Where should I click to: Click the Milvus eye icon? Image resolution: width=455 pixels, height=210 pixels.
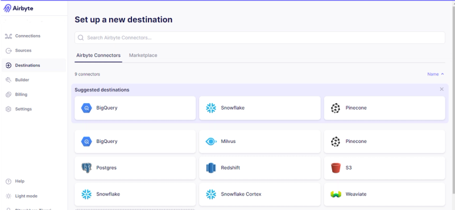211,141
